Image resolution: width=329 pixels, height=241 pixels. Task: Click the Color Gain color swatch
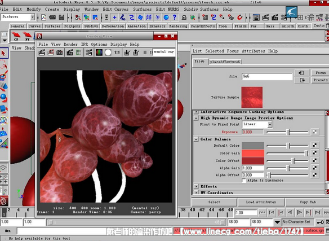click(253, 153)
